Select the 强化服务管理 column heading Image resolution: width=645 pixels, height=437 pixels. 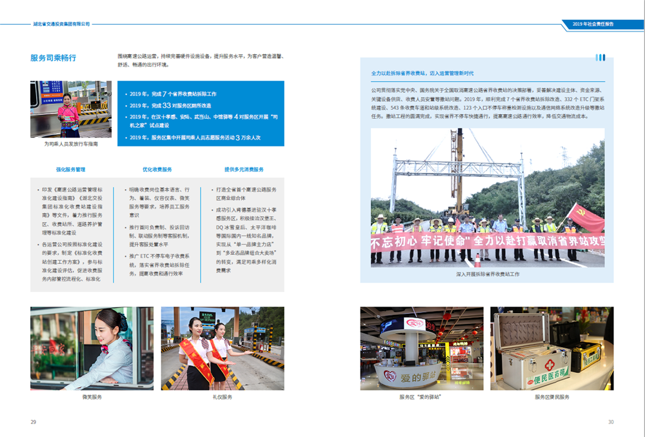point(71,169)
